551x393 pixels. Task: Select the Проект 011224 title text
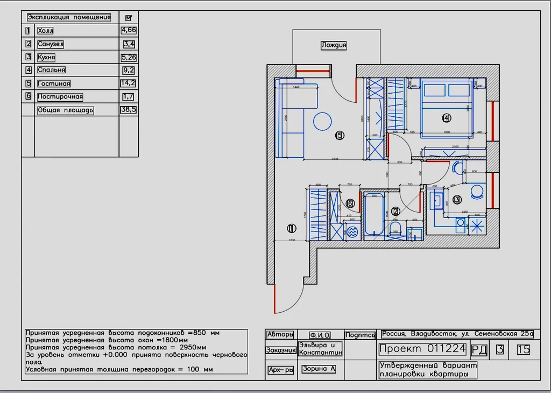coord(422,349)
